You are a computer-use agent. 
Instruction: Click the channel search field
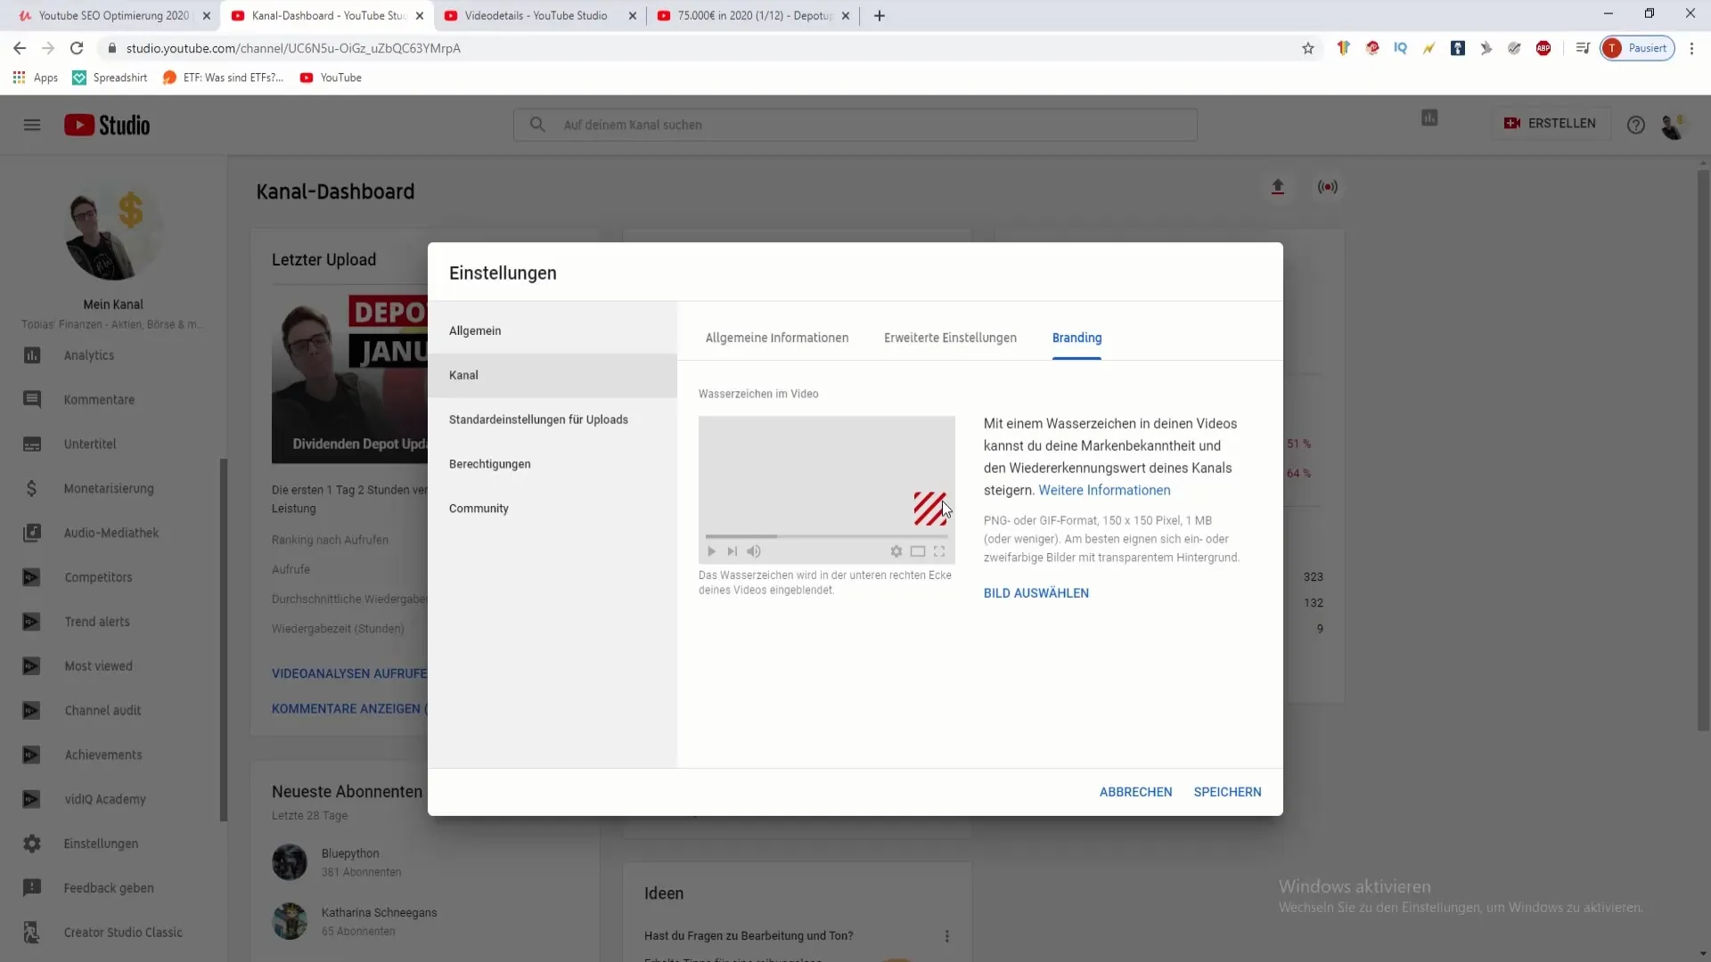point(855,125)
